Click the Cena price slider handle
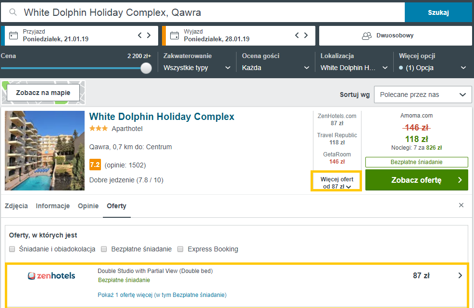 pyautogui.click(x=146, y=68)
